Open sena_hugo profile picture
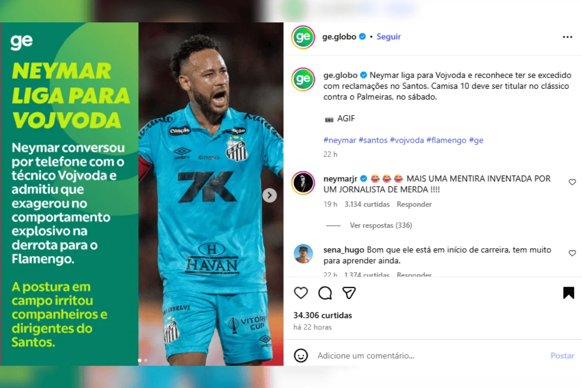 coord(303,253)
